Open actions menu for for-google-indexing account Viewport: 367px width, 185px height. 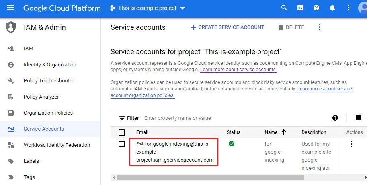click(351, 144)
